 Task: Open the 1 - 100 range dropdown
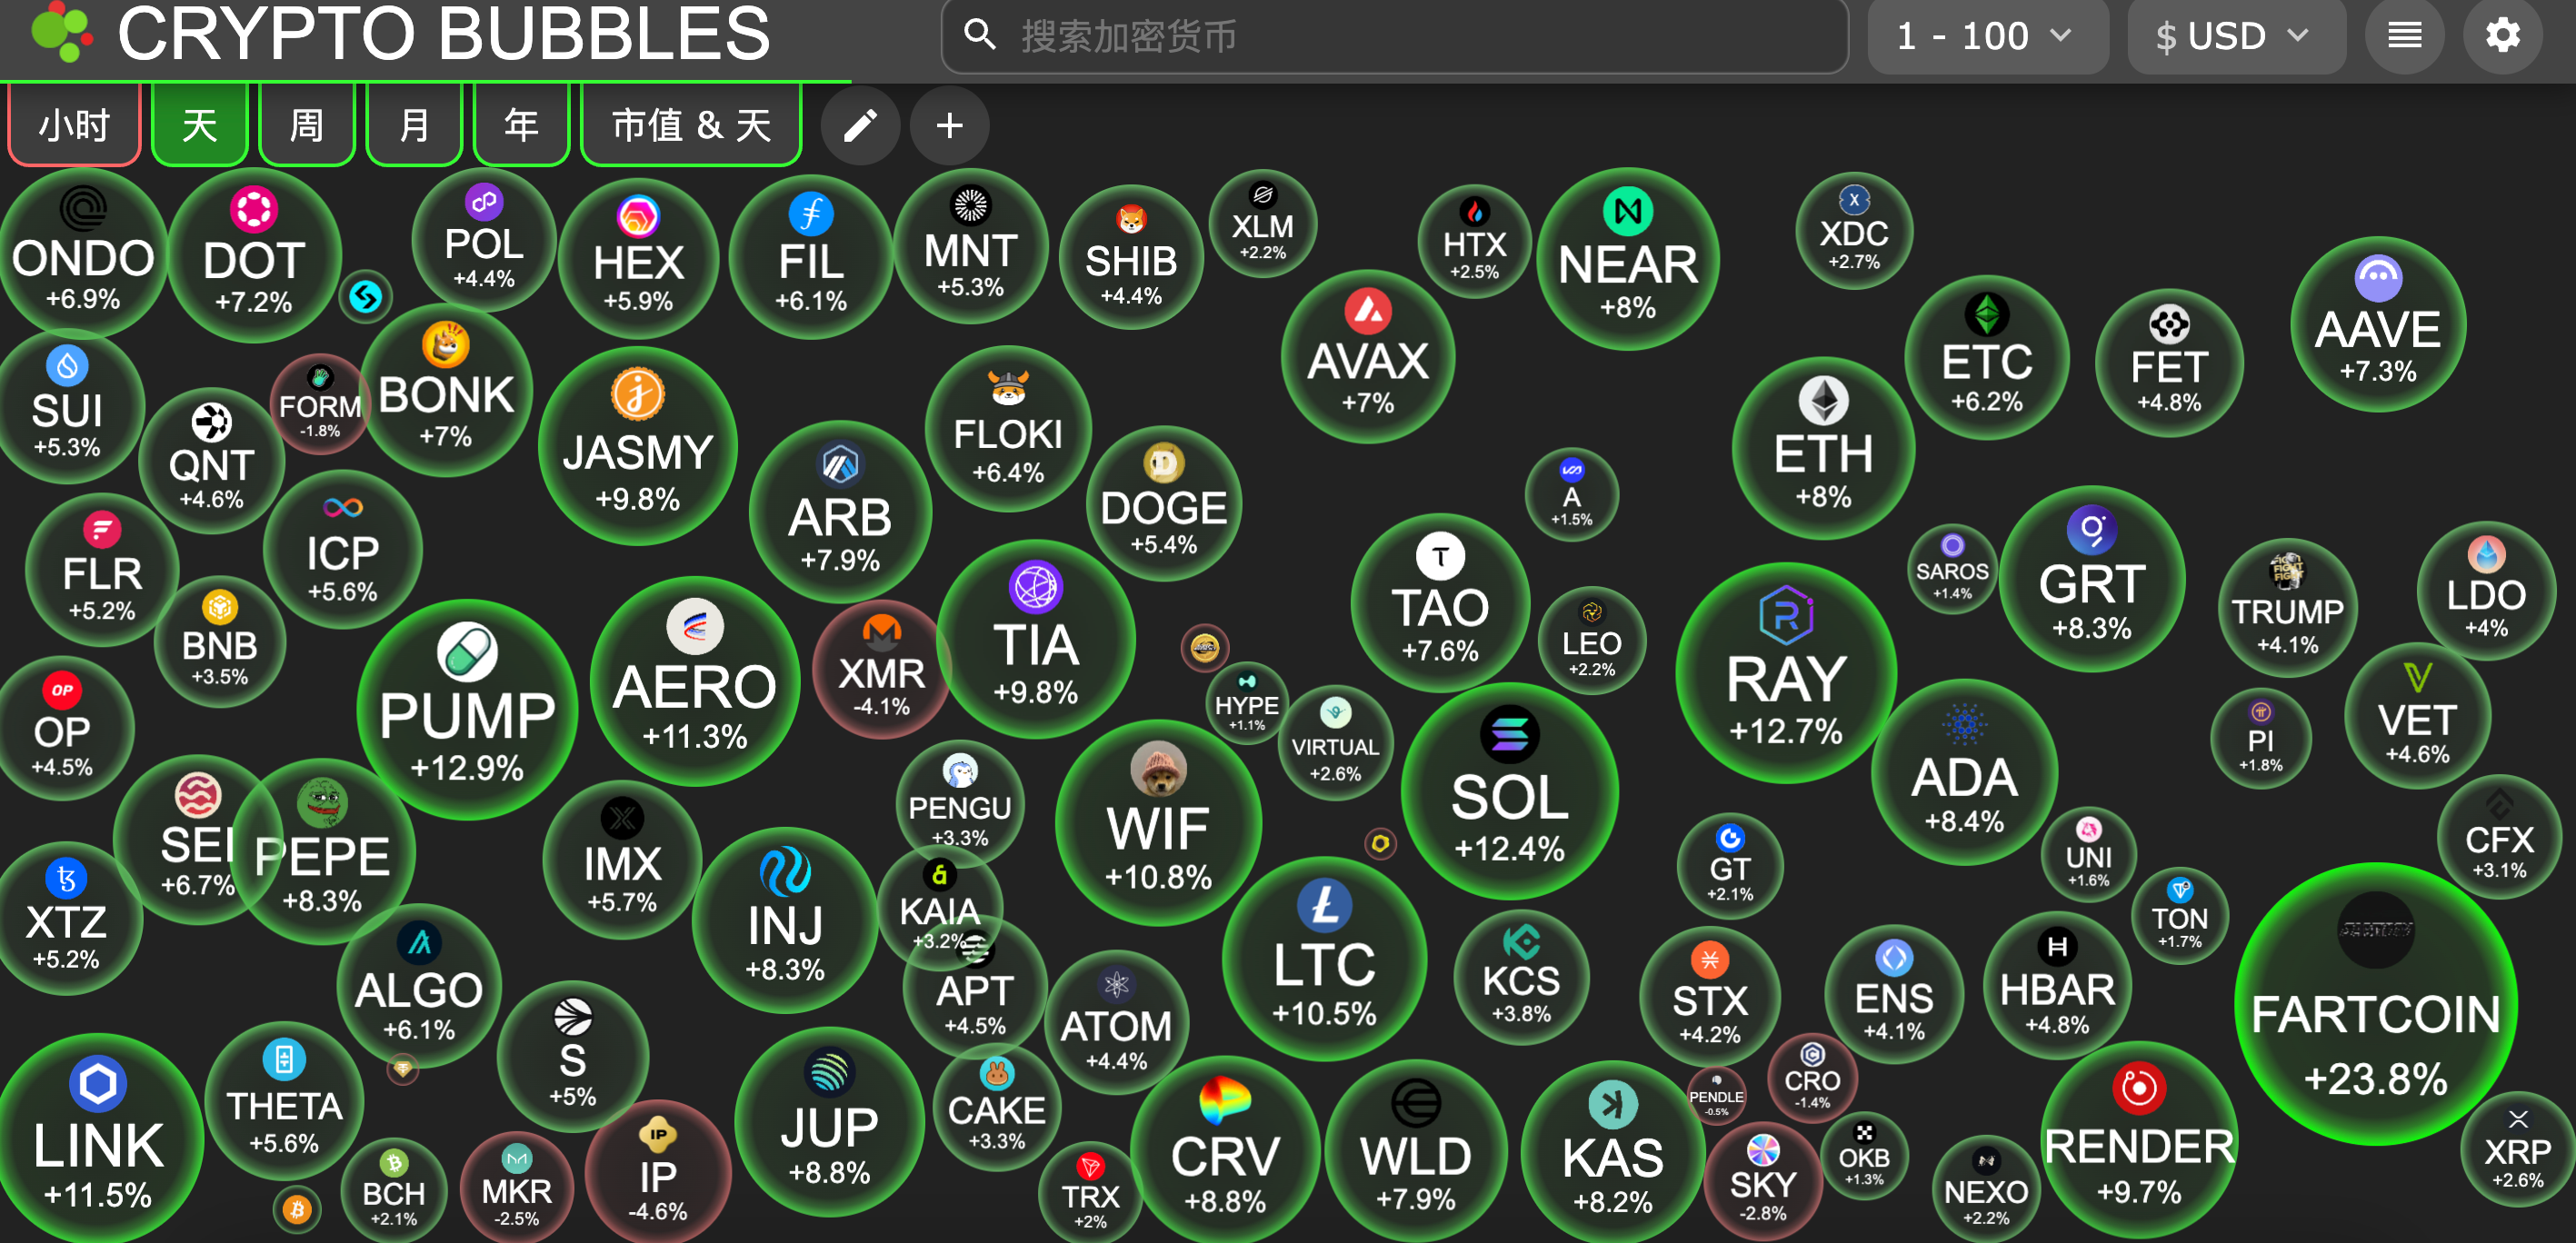tap(1987, 37)
